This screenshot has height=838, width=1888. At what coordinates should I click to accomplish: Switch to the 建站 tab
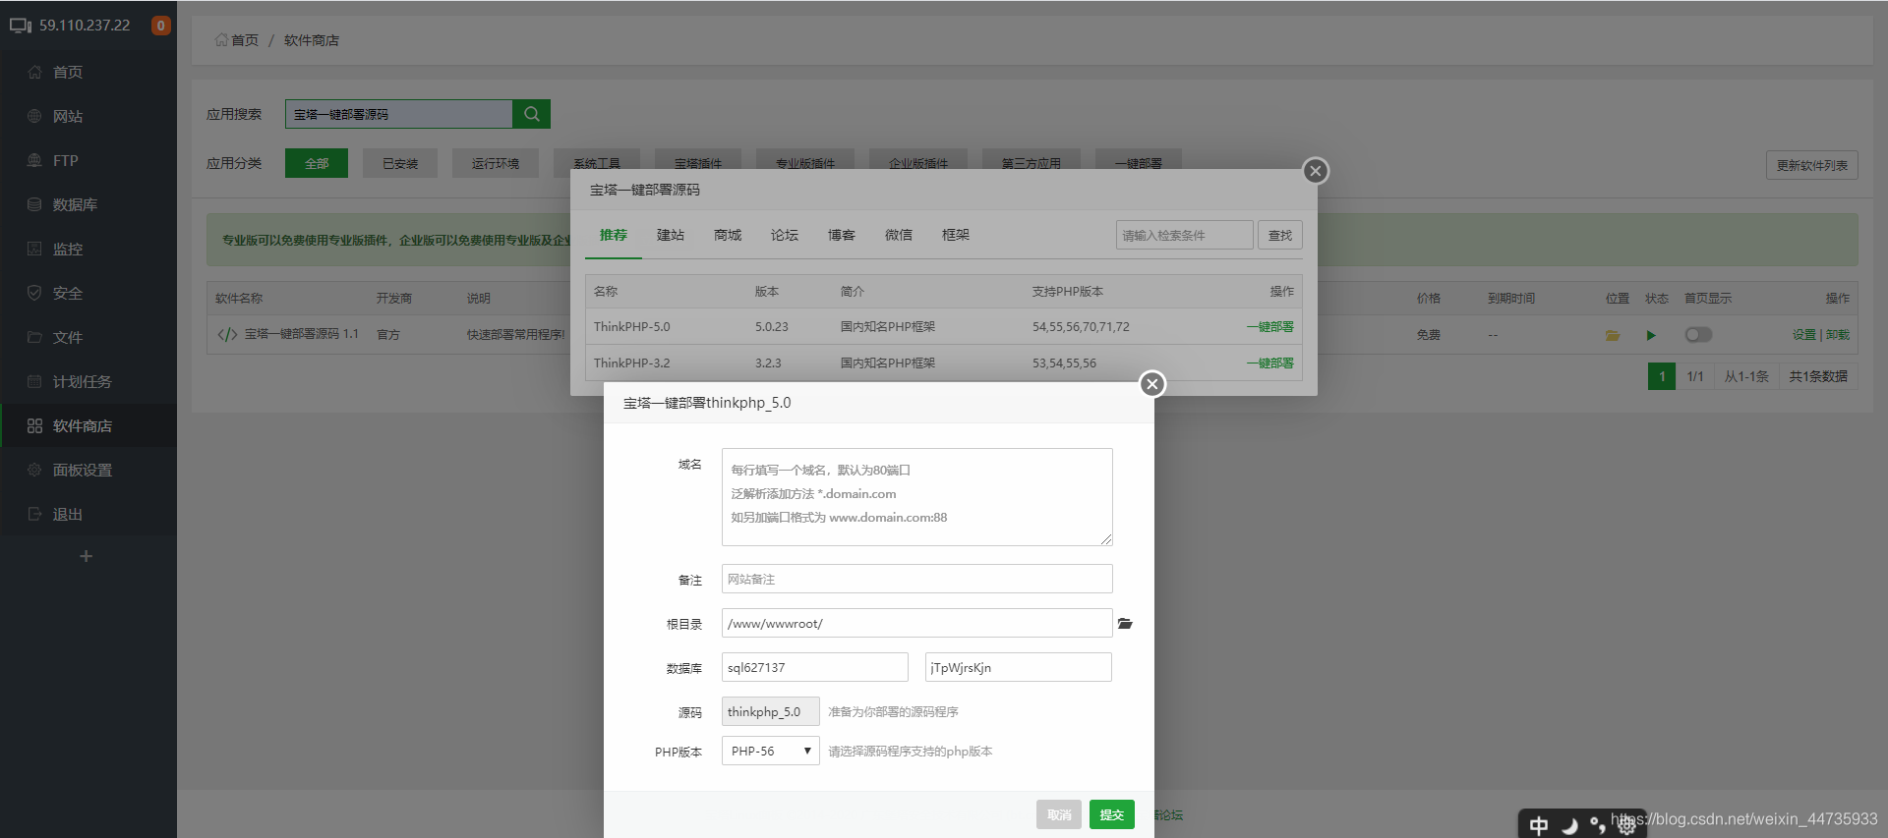(x=671, y=235)
